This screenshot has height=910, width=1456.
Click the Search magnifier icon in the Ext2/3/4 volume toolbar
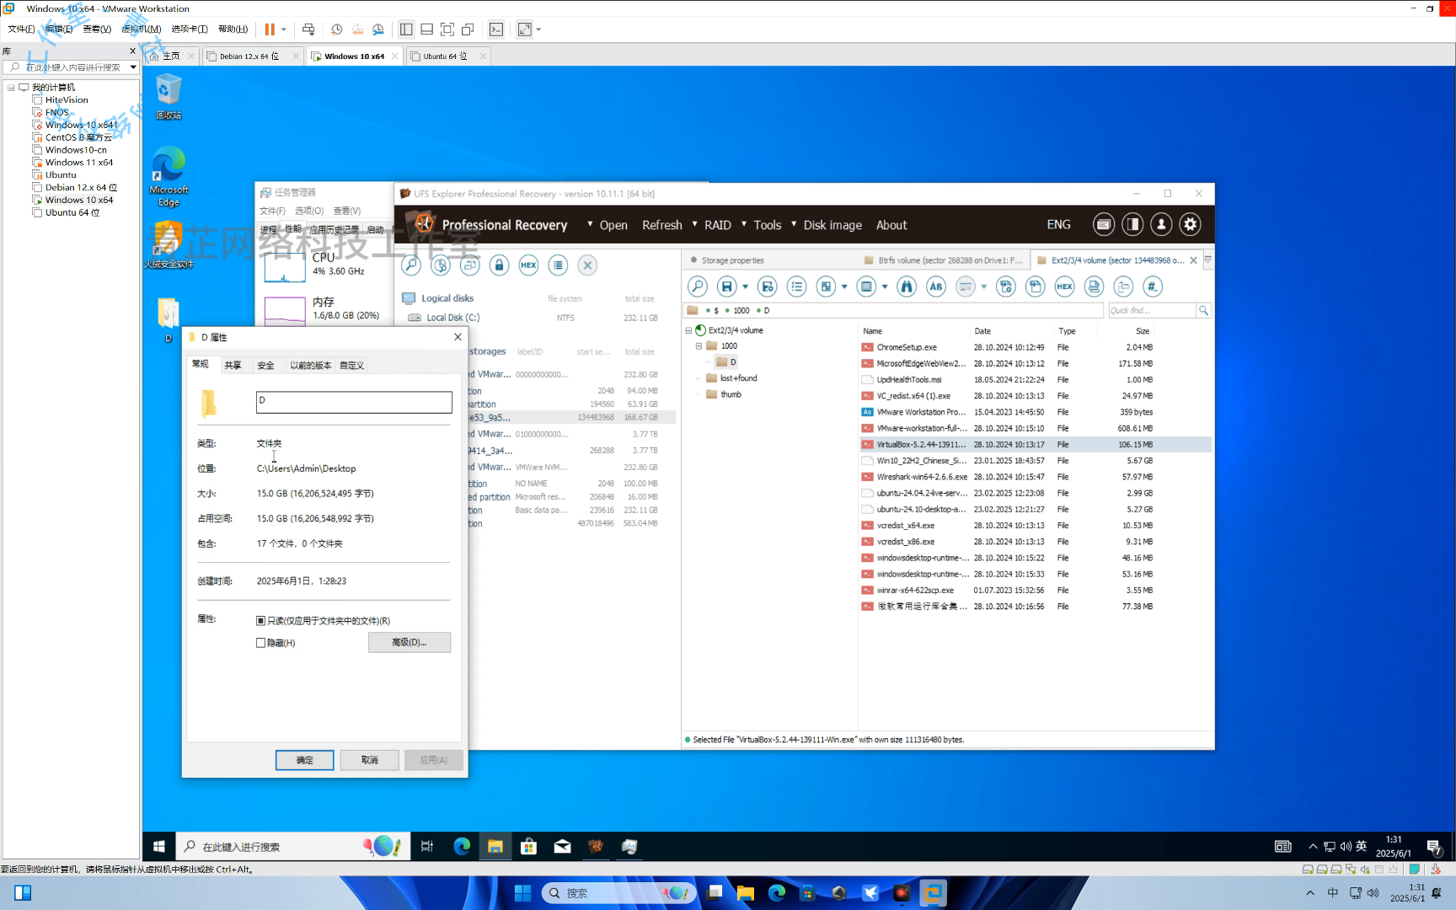click(x=697, y=286)
